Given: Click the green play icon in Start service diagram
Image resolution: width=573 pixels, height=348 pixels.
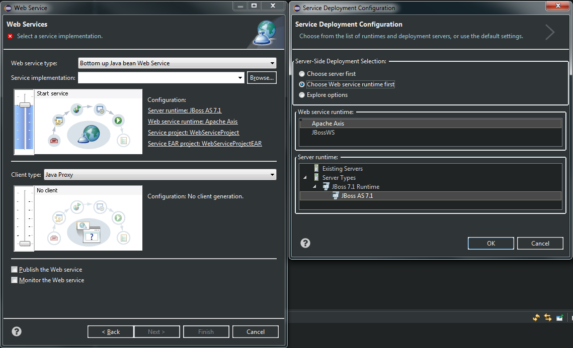Looking at the screenshot, I should [118, 121].
